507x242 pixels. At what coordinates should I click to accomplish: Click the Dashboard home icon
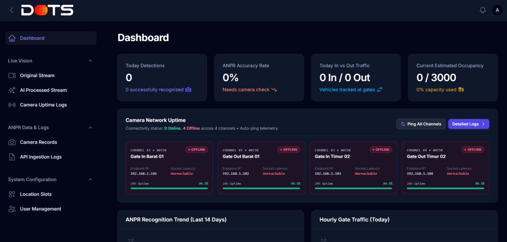pos(12,38)
